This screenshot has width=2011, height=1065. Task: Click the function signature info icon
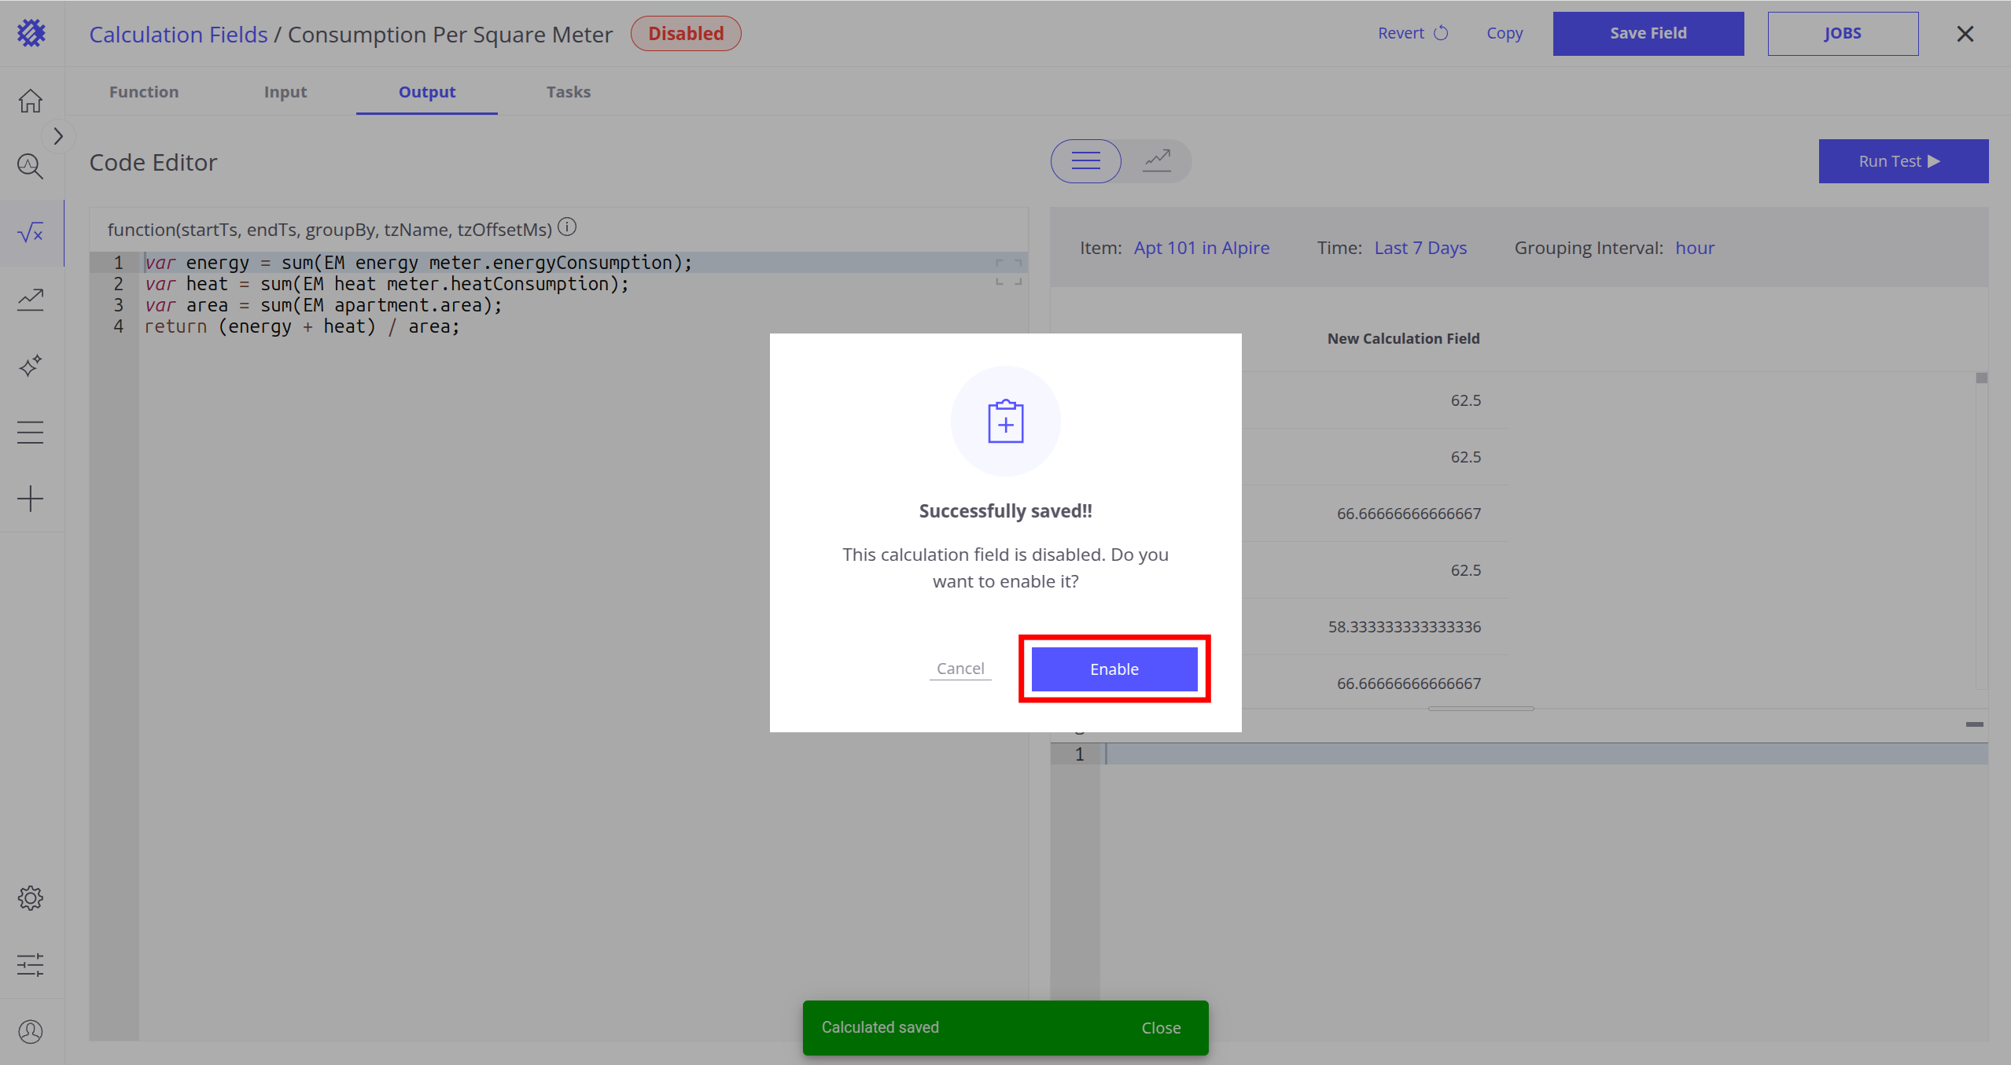[567, 227]
